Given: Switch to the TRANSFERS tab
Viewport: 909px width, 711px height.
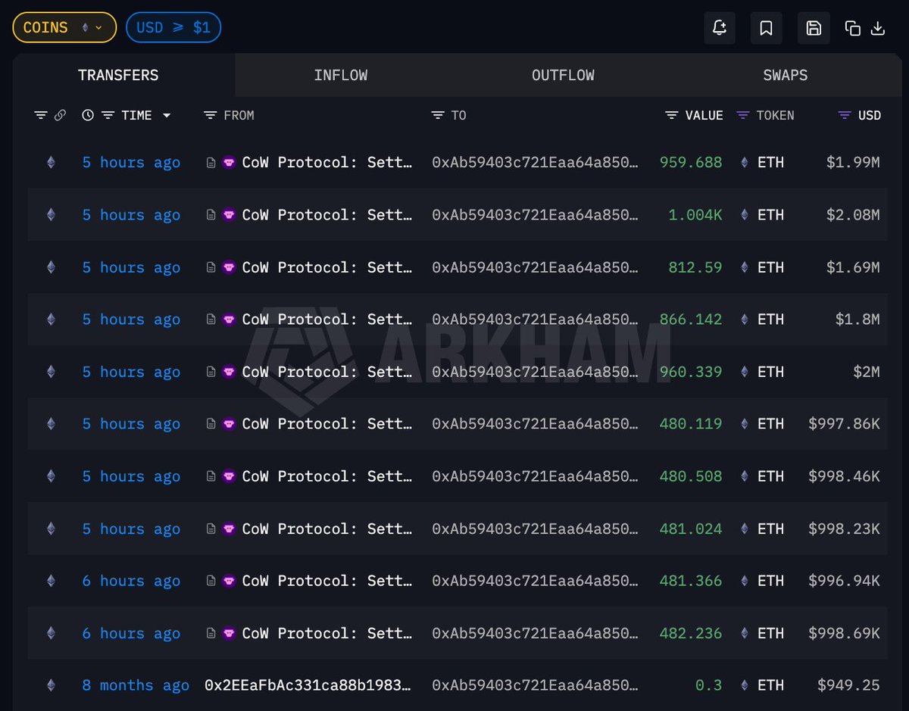Looking at the screenshot, I should [118, 75].
